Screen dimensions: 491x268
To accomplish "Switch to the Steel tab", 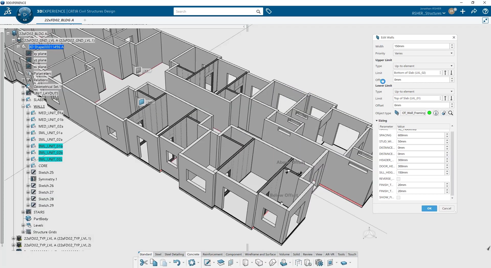I will tap(158, 254).
